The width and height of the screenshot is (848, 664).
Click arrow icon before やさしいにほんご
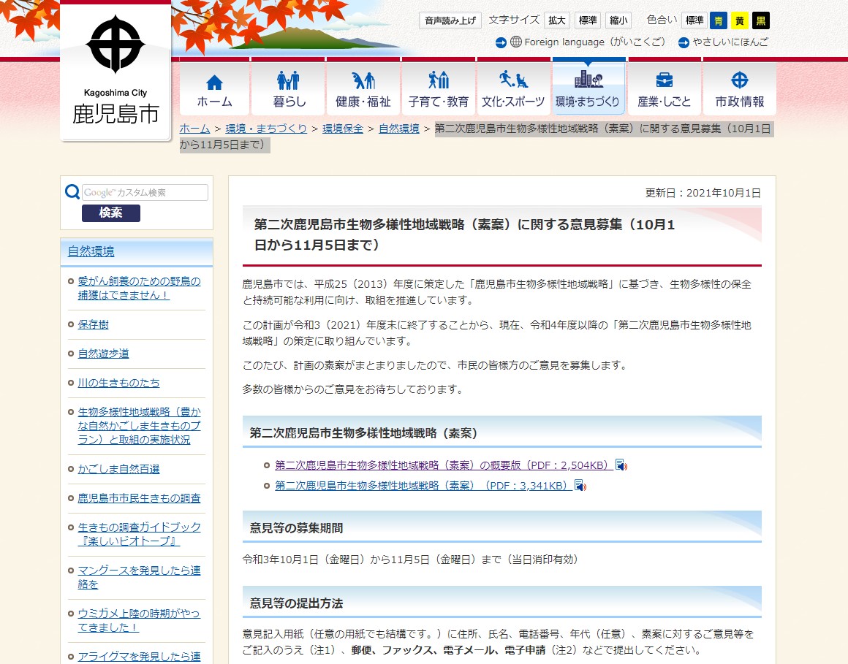click(x=684, y=42)
